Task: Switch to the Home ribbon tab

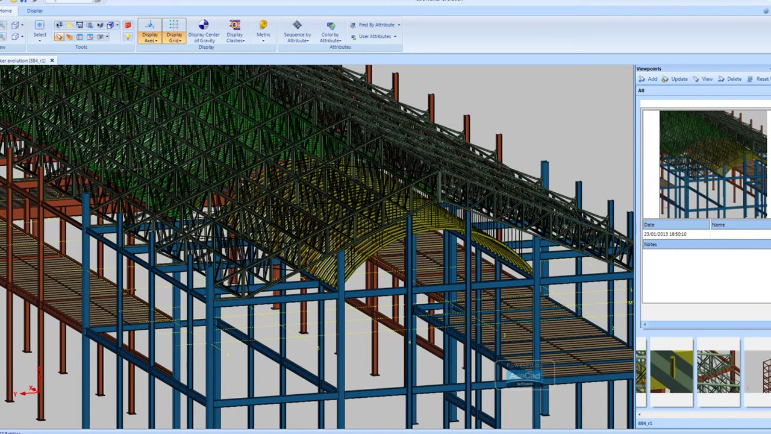Action: coord(5,11)
